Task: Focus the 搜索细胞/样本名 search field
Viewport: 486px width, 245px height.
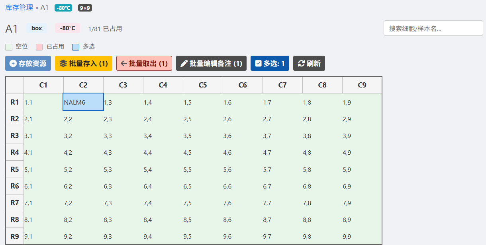Action: click(x=433, y=28)
